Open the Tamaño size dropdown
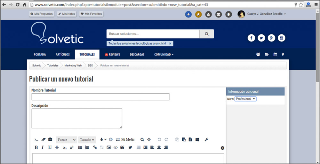 coord(87,140)
